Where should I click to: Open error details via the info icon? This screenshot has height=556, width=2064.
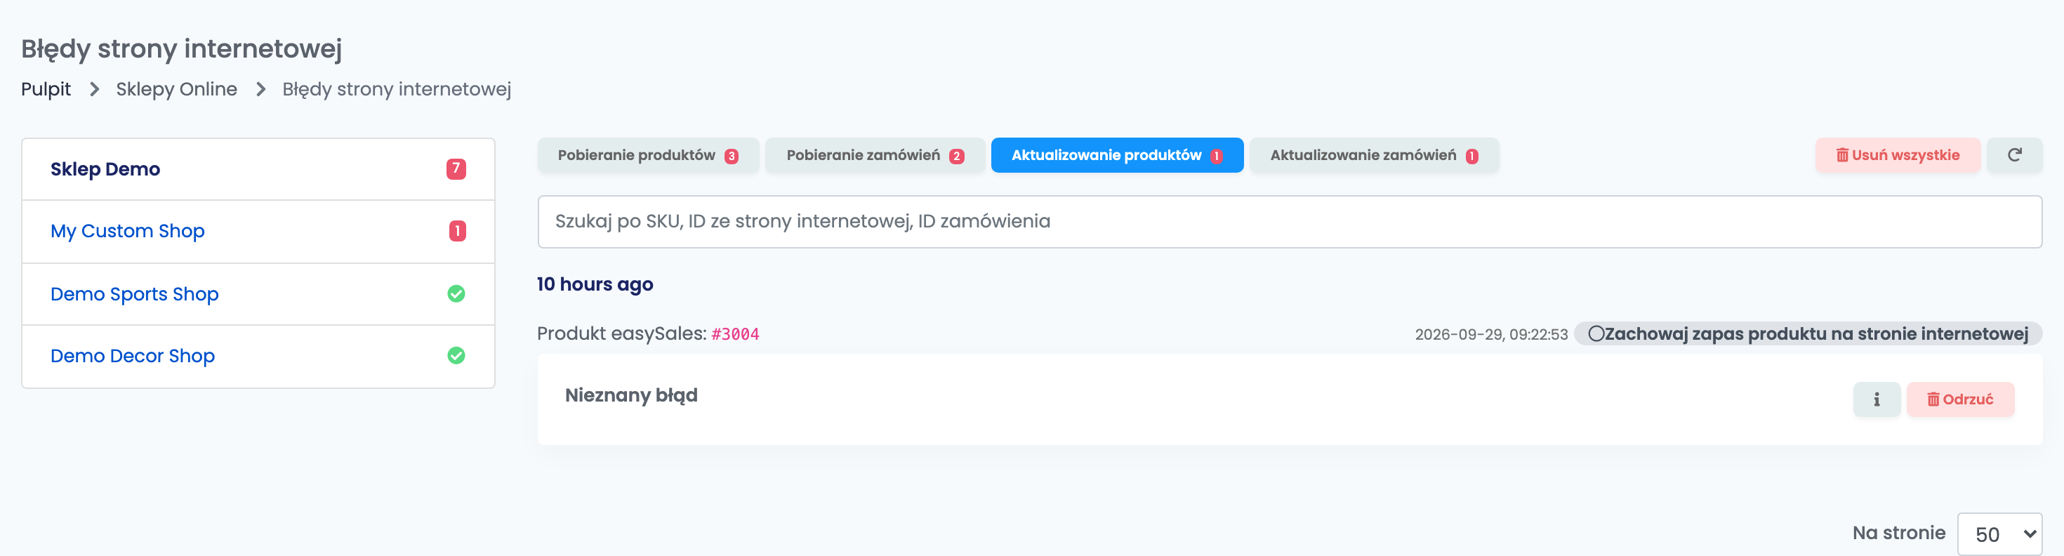click(x=1877, y=399)
